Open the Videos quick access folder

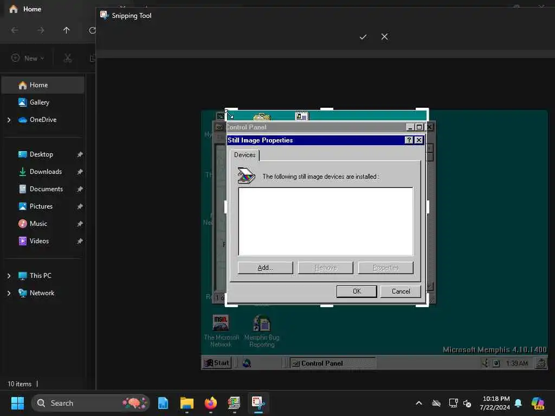(x=39, y=241)
